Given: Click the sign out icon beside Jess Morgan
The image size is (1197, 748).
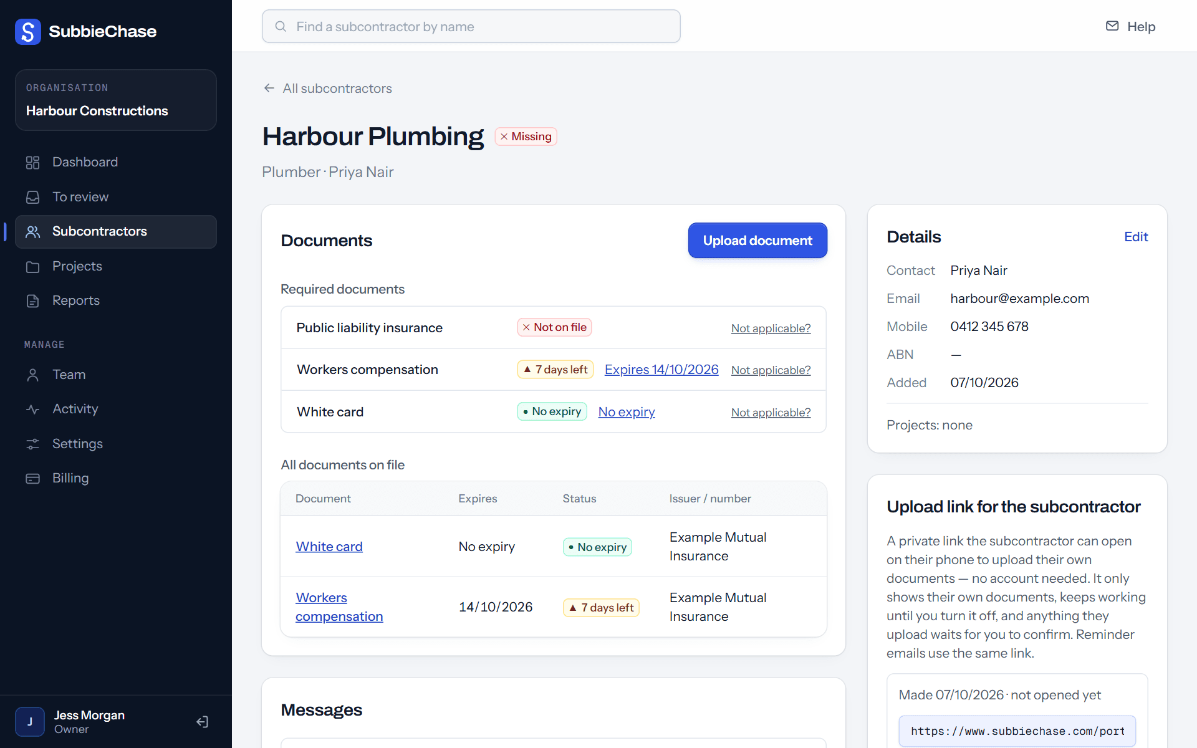Looking at the screenshot, I should coord(202,722).
